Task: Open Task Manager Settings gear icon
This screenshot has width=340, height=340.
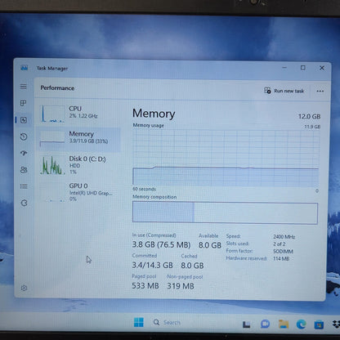Action: tap(24, 288)
